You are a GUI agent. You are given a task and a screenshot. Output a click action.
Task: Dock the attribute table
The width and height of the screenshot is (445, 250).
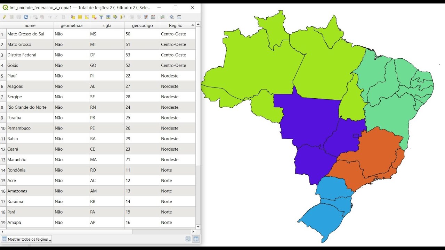tap(179, 17)
